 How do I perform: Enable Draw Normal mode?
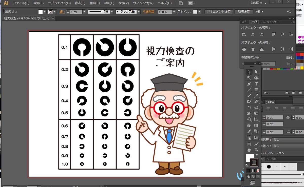coord(248,176)
